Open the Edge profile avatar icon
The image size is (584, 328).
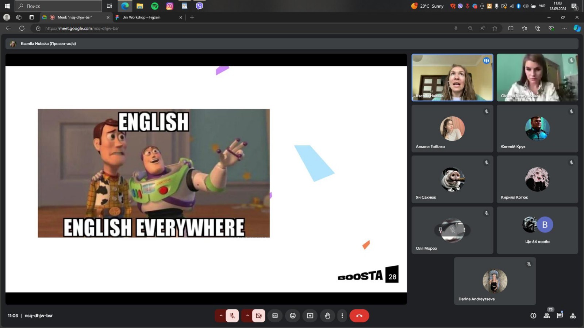pos(7,17)
